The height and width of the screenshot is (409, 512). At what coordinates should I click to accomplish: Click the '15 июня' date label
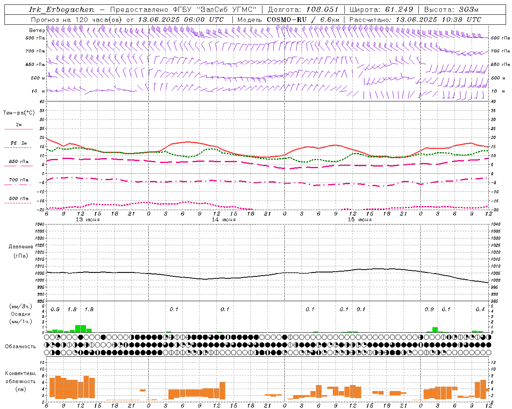pos(360,220)
